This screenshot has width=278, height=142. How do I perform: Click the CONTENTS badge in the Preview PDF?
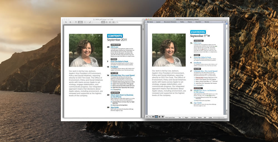pos(115,36)
